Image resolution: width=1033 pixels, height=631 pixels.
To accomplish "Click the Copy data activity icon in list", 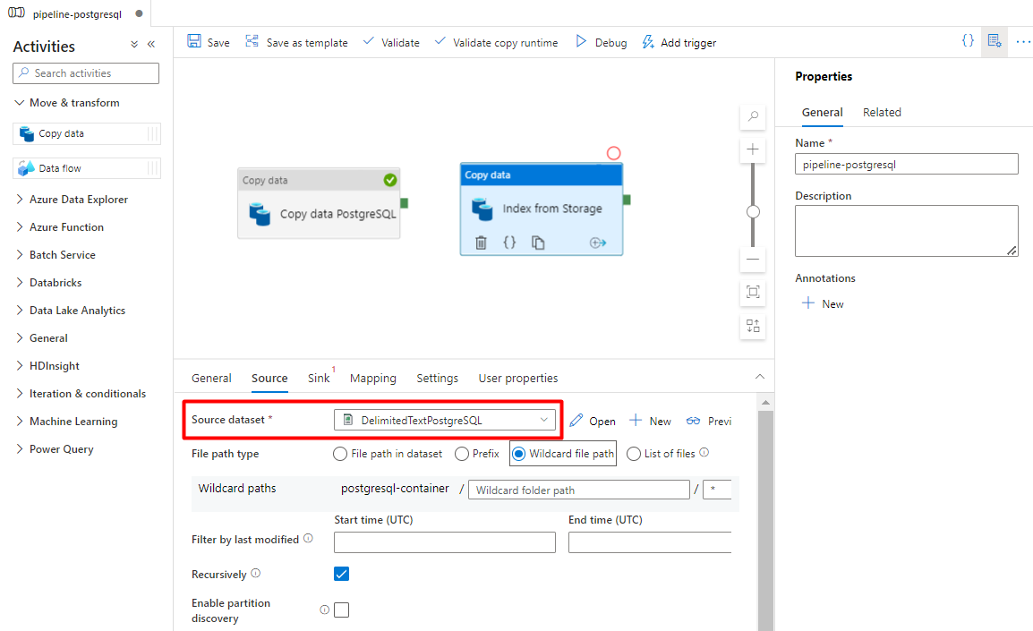I will click(x=27, y=133).
